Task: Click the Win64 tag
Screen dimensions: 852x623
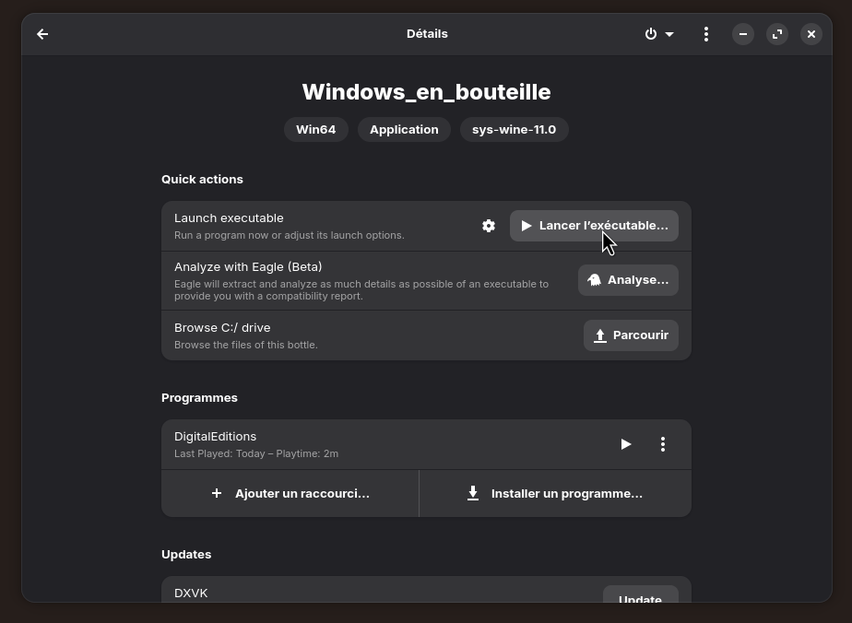Action: (315, 130)
